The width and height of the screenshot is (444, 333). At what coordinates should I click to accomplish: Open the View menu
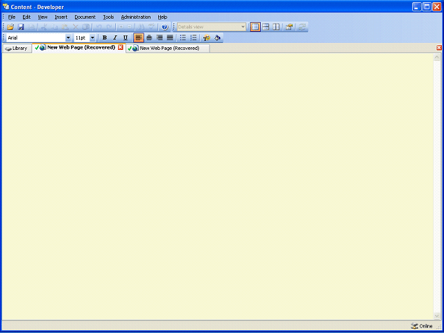[x=43, y=17]
